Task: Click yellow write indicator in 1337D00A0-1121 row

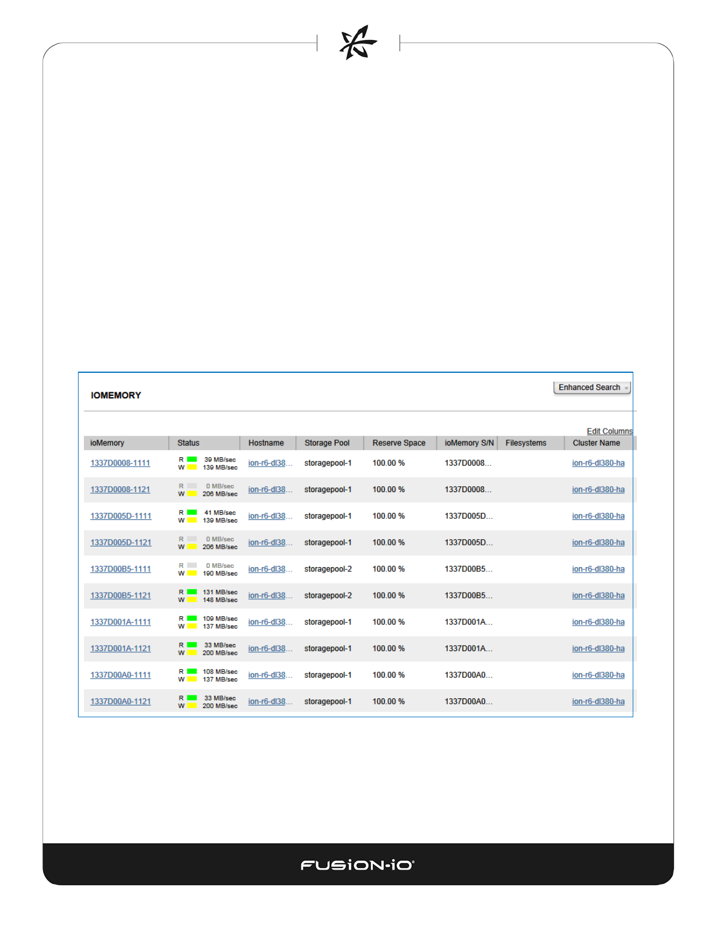Action: pyautogui.click(x=192, y=706)
